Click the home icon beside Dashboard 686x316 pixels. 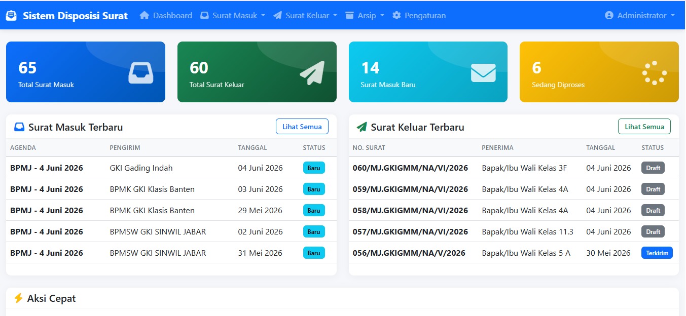click(145, 15)
